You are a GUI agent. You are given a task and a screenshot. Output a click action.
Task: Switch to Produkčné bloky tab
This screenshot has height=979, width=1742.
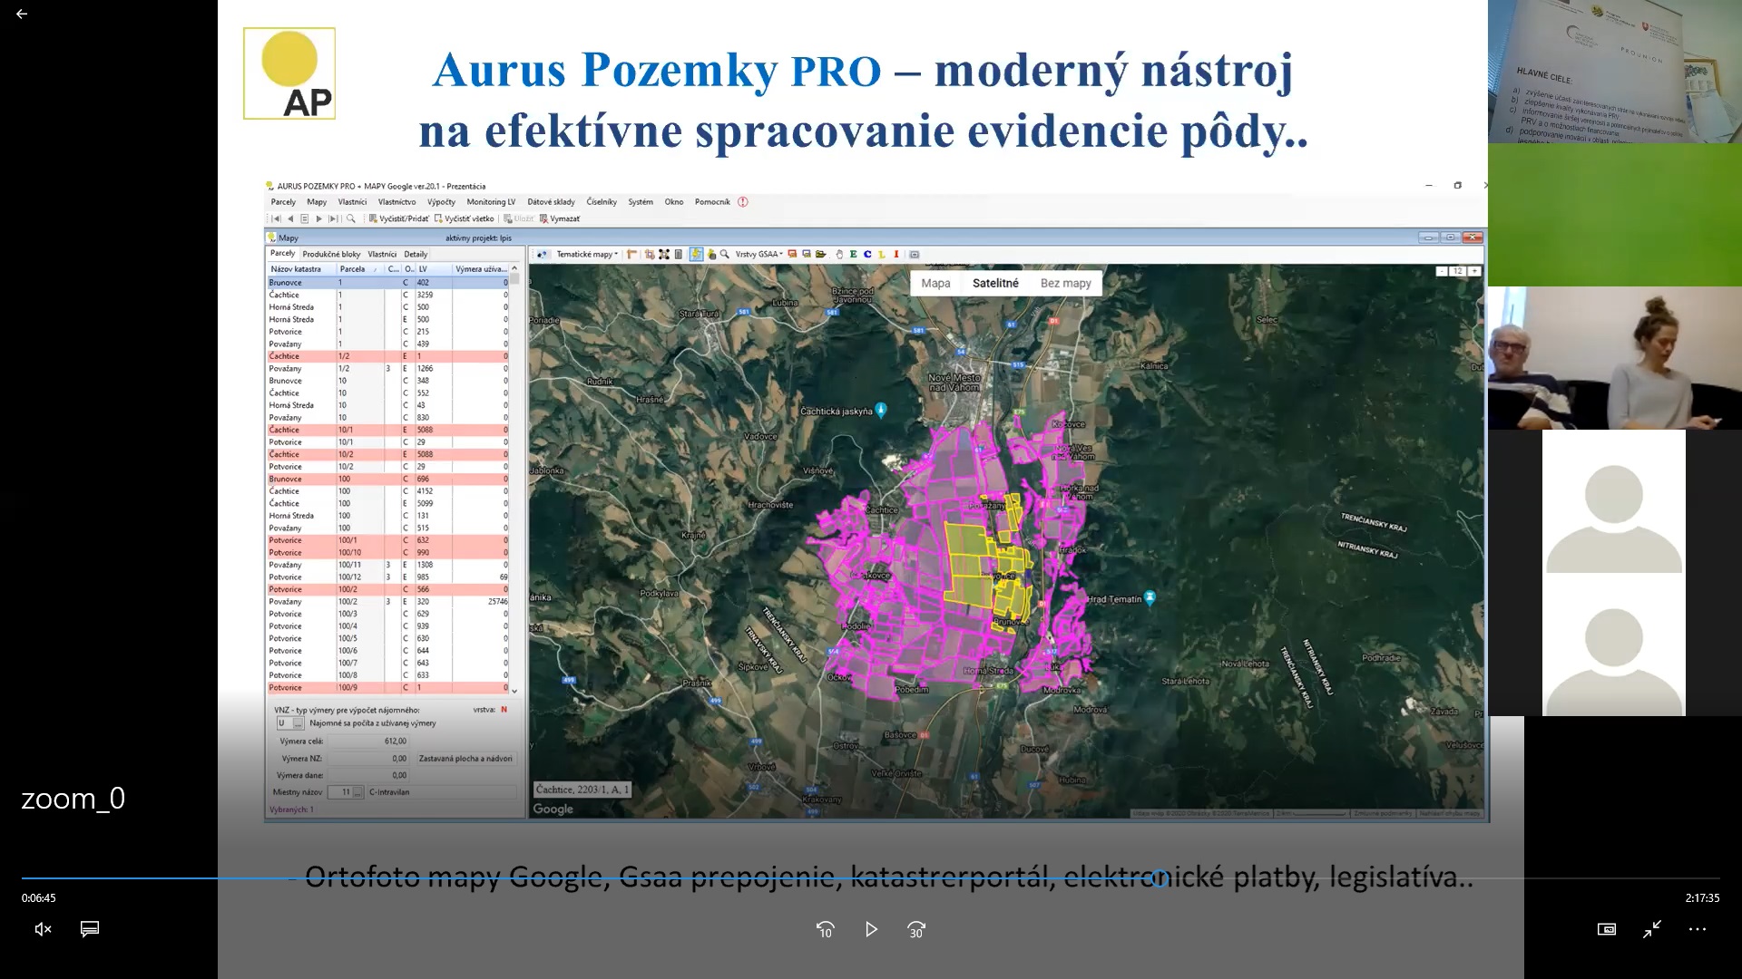(x=331, y=255)
